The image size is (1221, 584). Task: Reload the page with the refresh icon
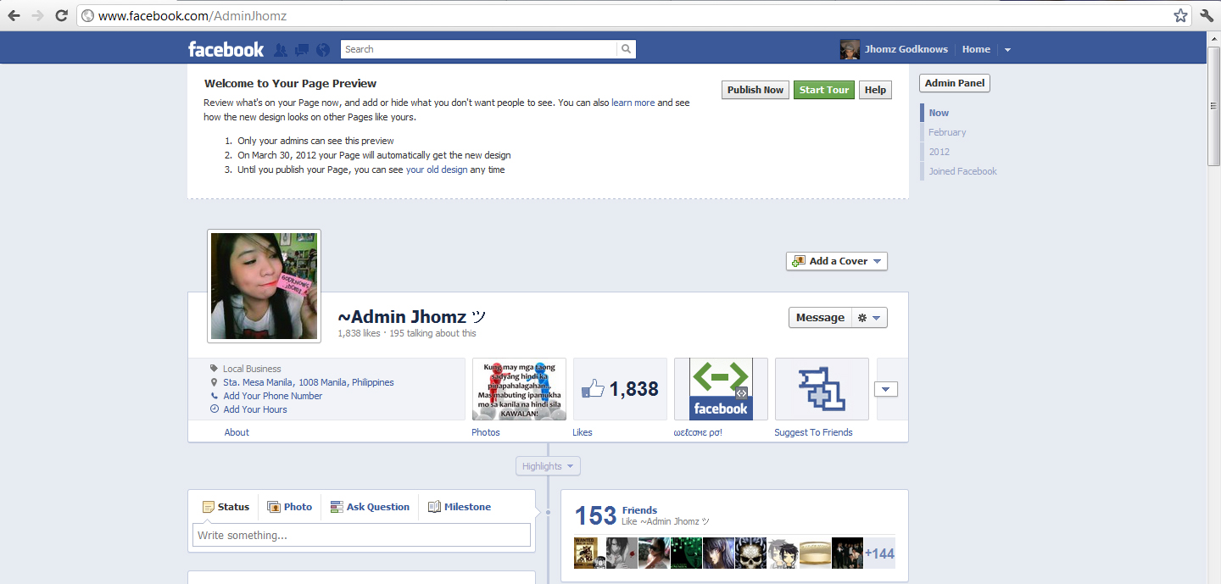coord(61,15)
